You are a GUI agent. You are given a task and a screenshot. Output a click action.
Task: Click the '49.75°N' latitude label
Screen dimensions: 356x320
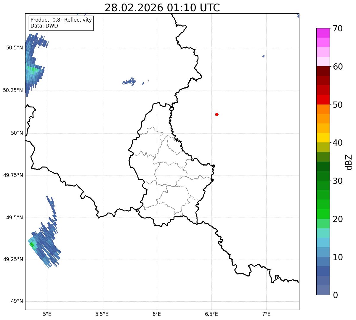tap(13, 175)
